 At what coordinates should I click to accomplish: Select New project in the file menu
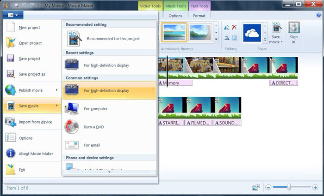pyautogui.click(x=32, y=27)
